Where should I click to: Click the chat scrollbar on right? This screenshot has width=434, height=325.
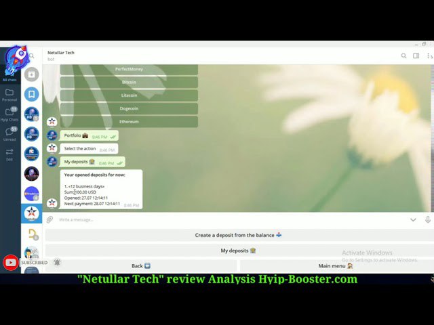[433, 138]
